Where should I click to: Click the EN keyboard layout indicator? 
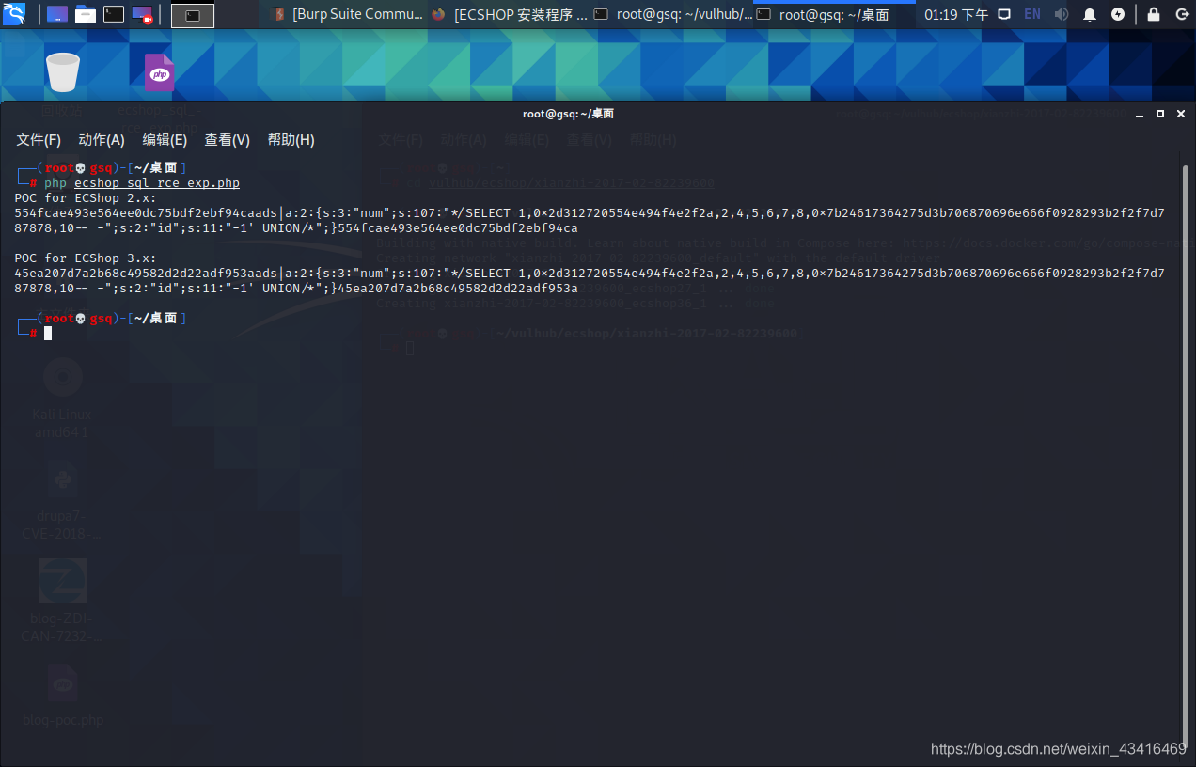(x=1032, y=14)
